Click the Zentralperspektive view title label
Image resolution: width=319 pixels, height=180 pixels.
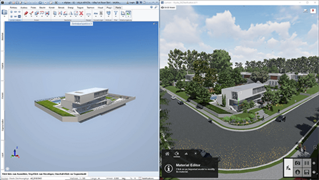[81, 24]
